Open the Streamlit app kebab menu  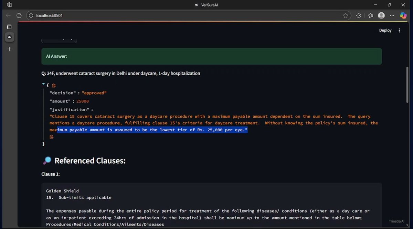click(x=399, y=30)
